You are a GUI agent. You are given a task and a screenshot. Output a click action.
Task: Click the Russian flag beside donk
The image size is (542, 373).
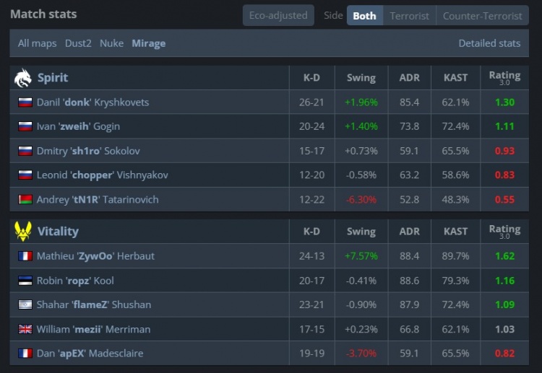(25, 102)
